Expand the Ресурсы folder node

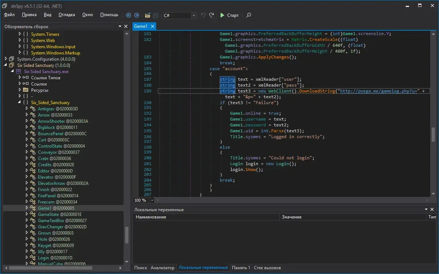click(20, 90)
